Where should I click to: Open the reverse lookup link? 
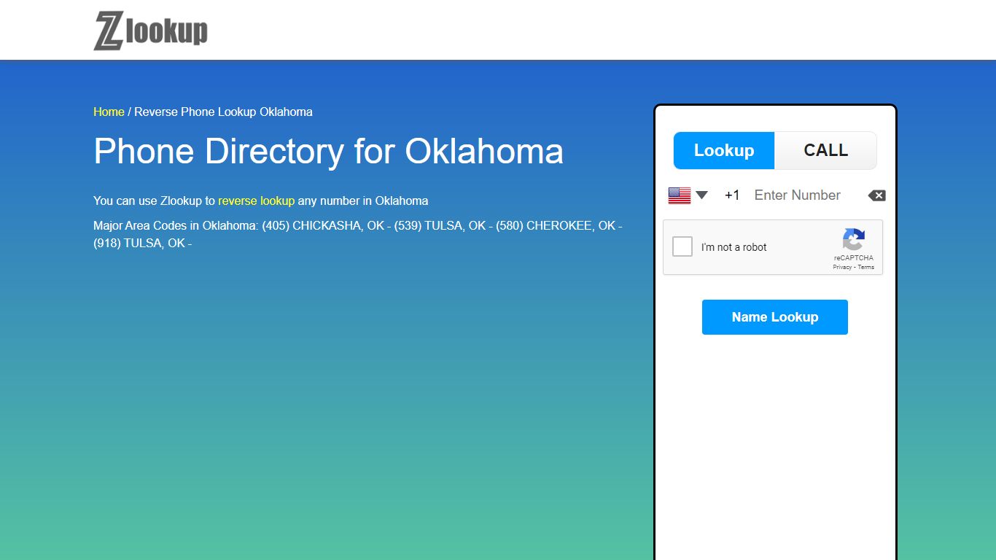click(x=256, y=201)
